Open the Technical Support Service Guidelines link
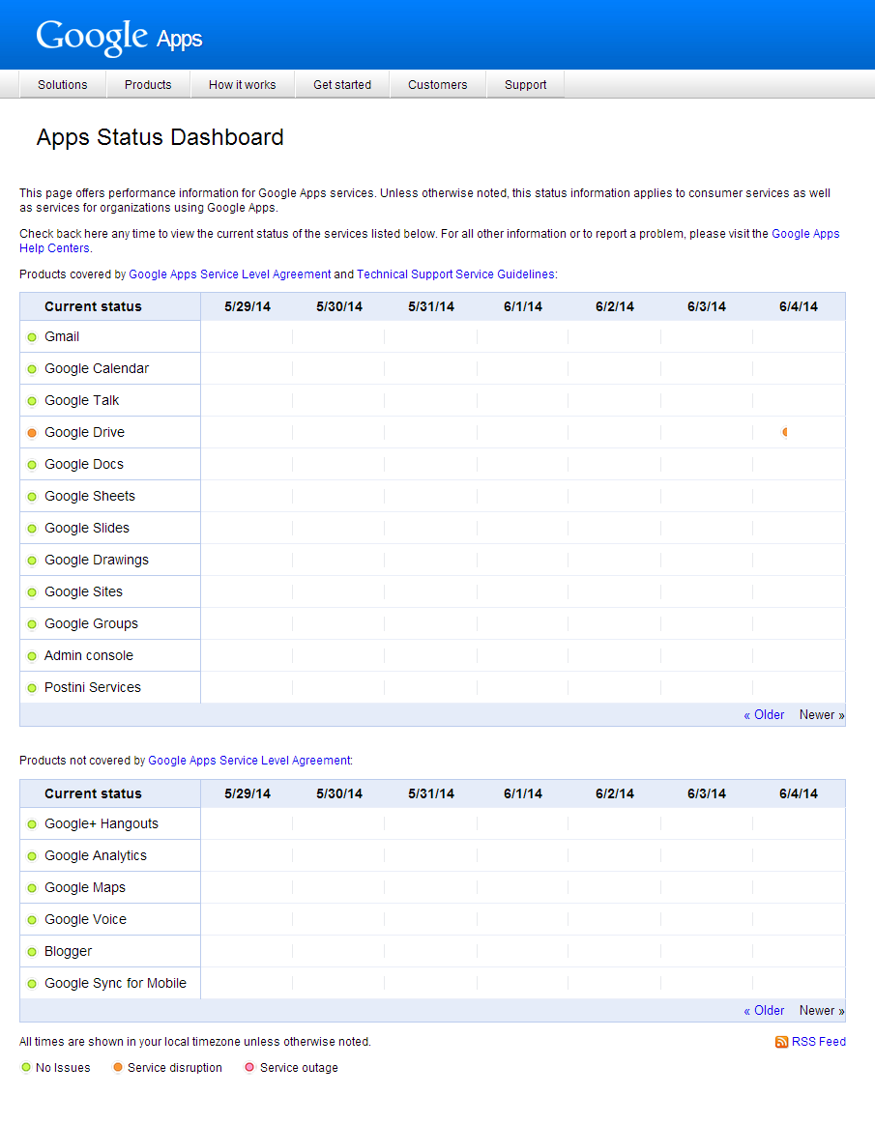875x1124 pixels. pyautogui.click(x=455, y=274)
